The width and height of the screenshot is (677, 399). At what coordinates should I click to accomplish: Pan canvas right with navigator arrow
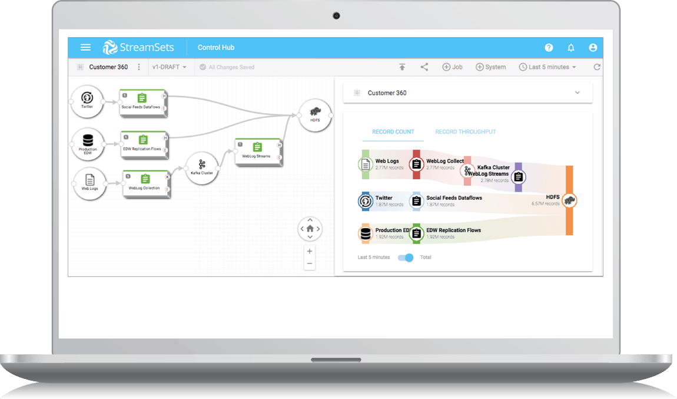318,229
